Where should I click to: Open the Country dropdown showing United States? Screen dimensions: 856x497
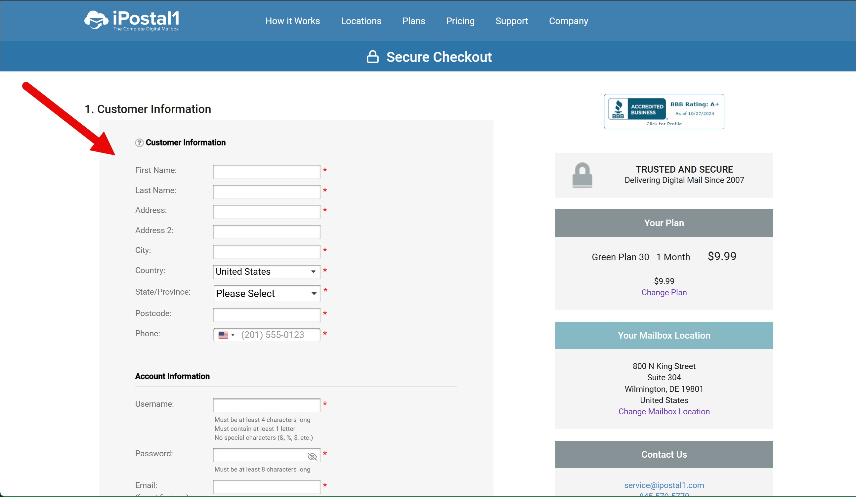266,271
